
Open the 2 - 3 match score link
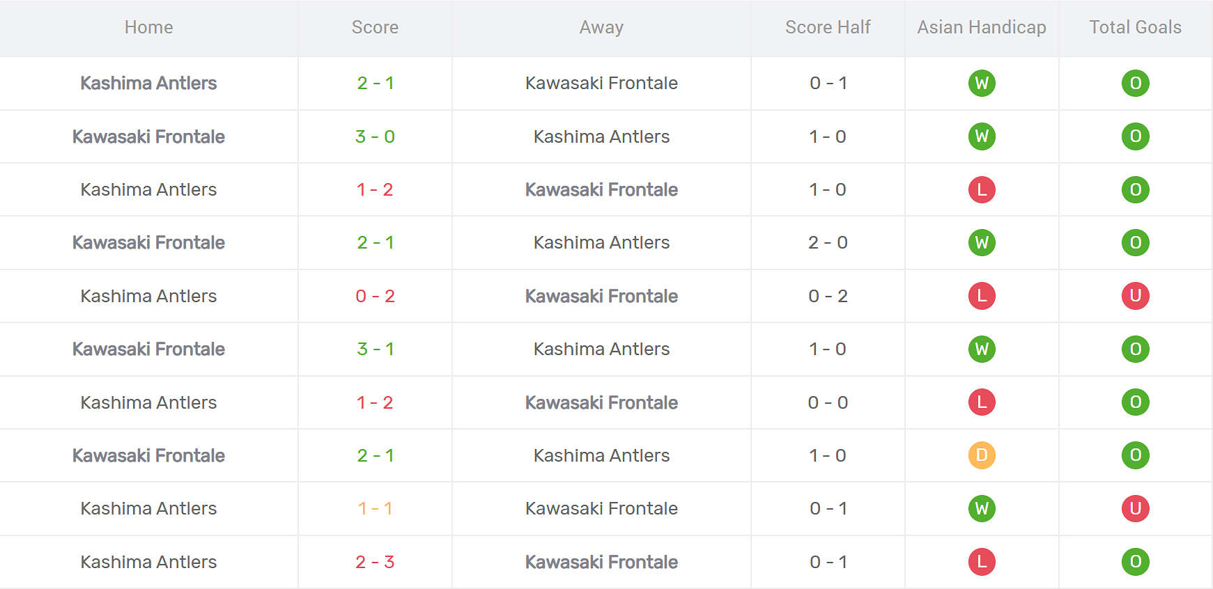click(375, 562)
